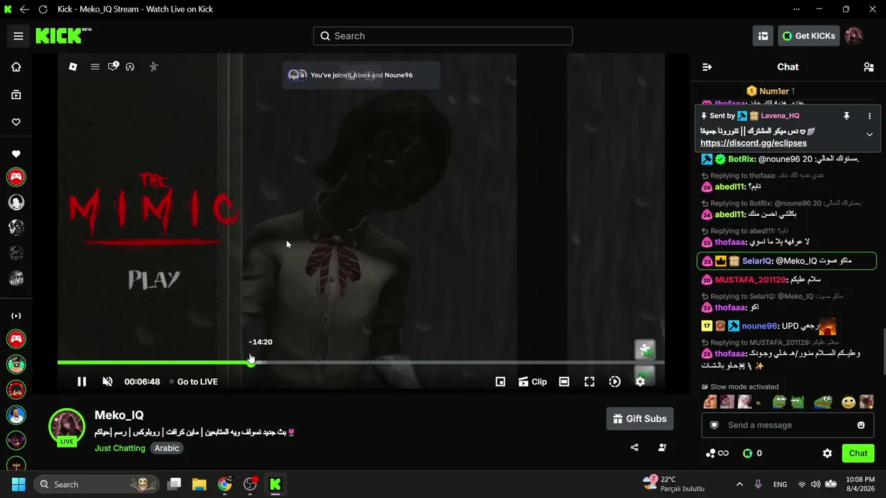Open the chat users list icon
This screenshot has width=886, height=498.
click(x=868, y=67)
